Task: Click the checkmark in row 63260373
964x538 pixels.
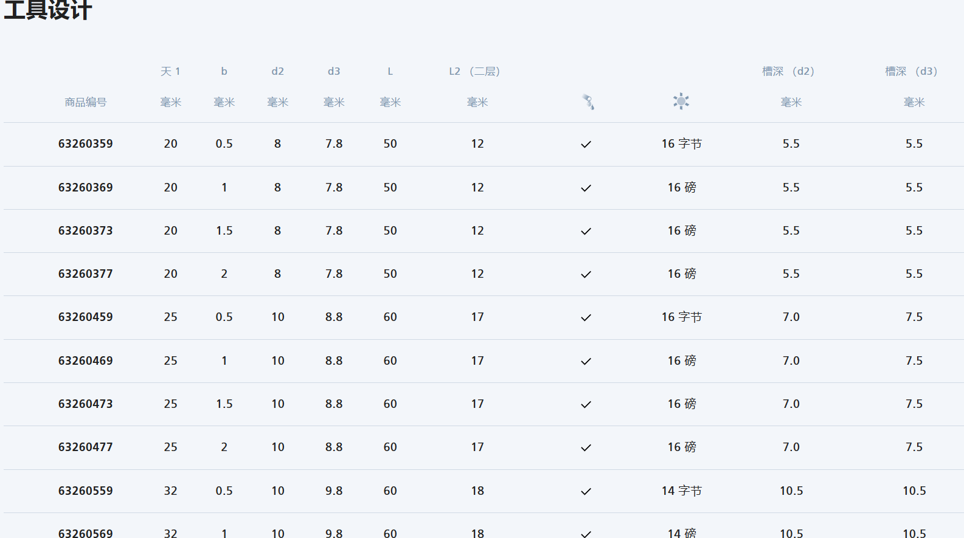Action: (x=586, y=232)
